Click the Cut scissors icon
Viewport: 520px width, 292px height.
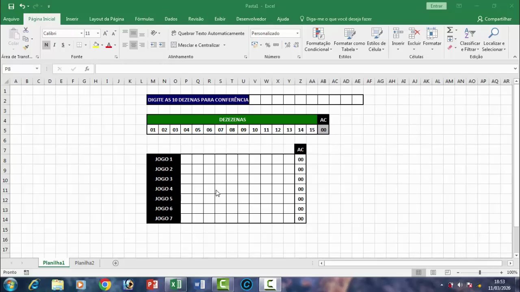point(26,30)
